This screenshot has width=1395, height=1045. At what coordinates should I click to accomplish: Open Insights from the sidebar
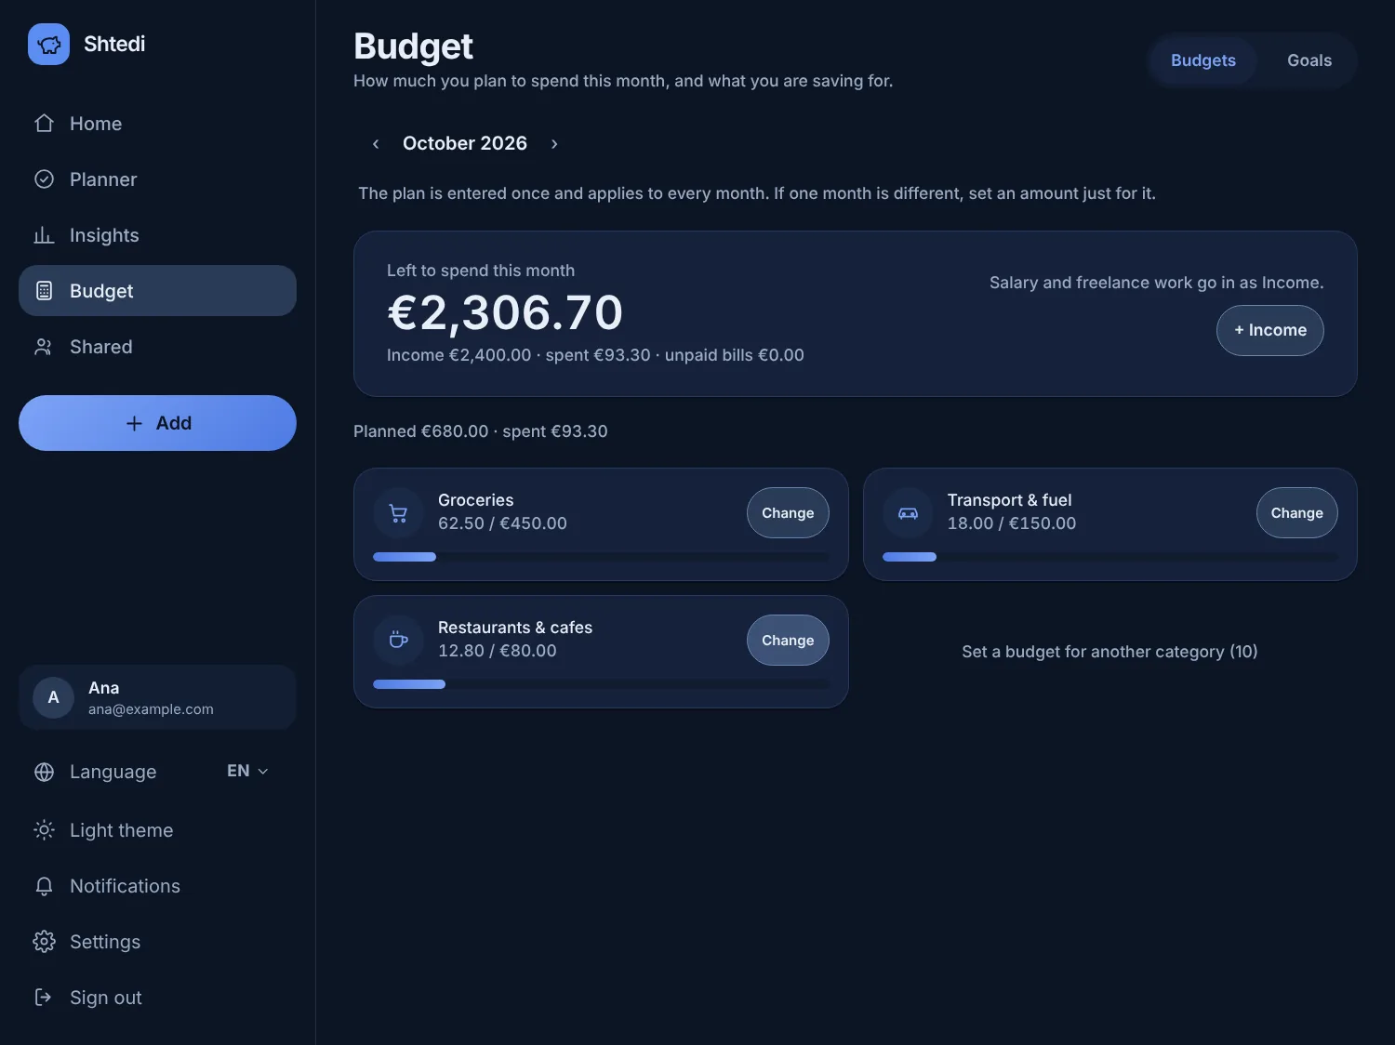(157, 235)
